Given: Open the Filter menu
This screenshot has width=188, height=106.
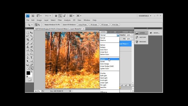Looking at the screenshot, I should pyautogui.click(x=60, y=20).
